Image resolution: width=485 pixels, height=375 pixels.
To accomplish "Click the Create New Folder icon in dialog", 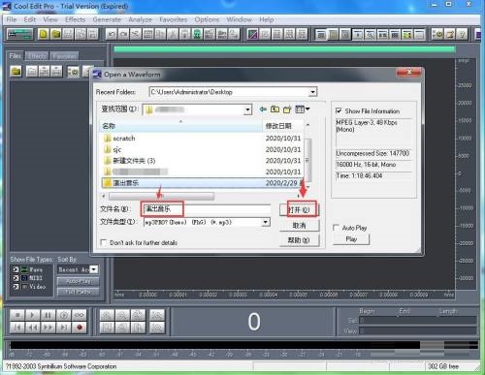I will [x=287, y=109].
